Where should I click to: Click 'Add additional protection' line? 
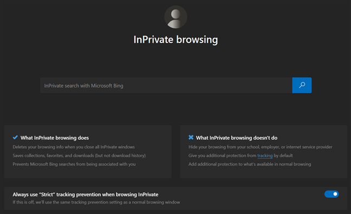250,164
